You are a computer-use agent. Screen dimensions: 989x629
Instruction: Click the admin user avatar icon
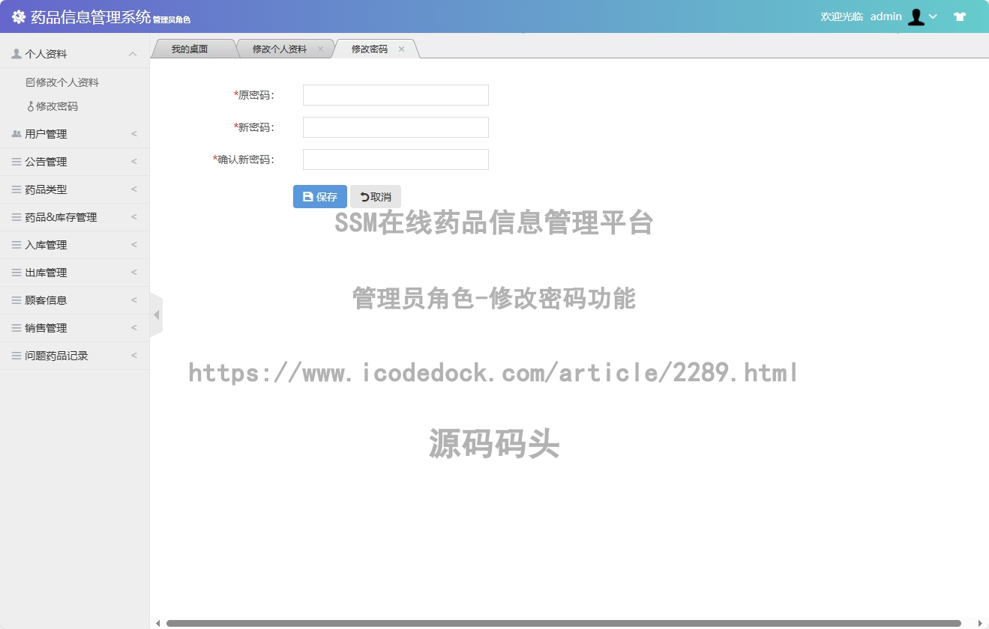[x=916, y=16]
